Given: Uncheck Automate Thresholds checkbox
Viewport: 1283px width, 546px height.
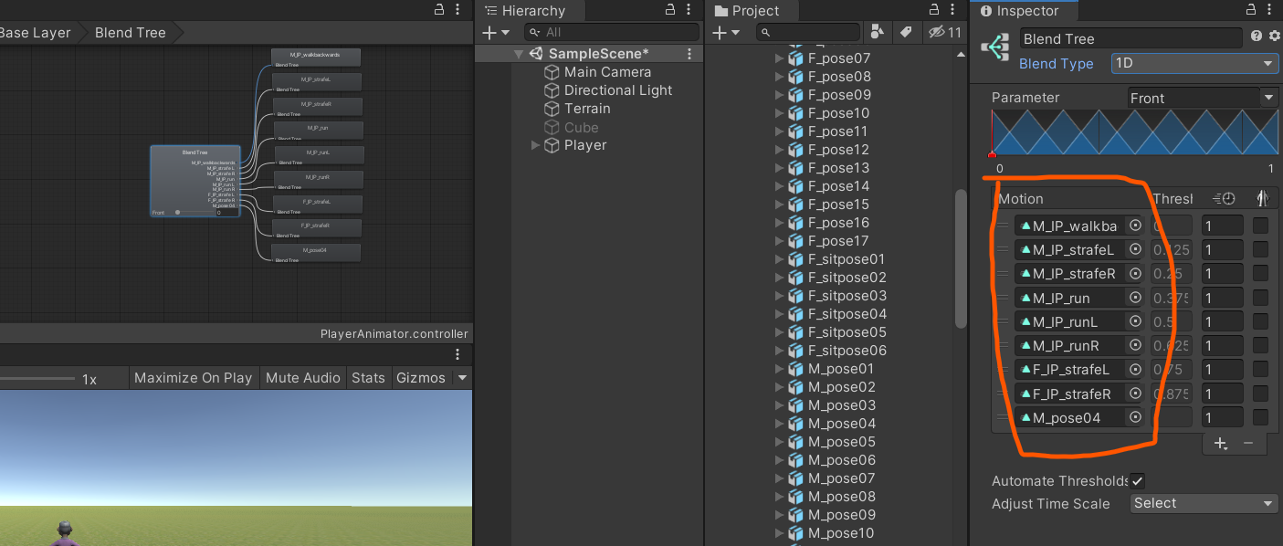Looking at the screenshot, I should 1138,481.
